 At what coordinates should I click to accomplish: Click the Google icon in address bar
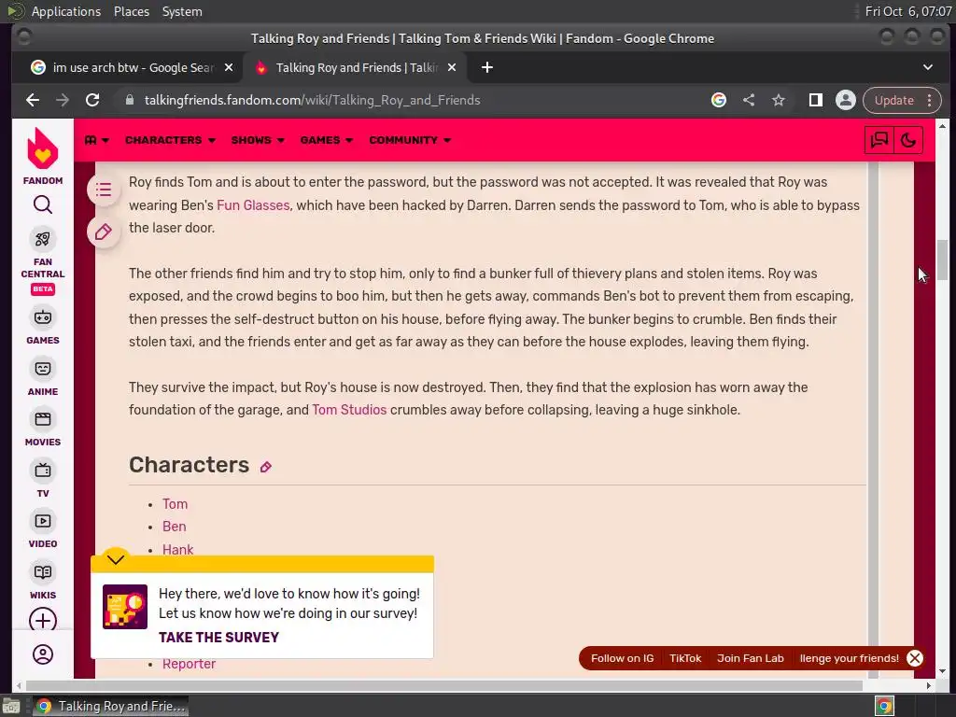point(719,100)
